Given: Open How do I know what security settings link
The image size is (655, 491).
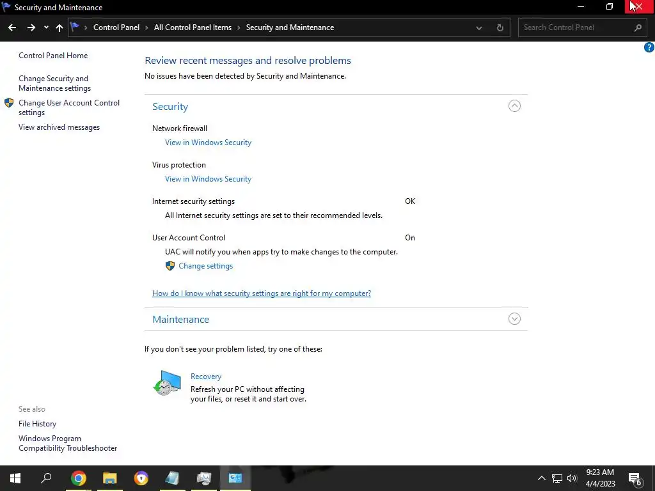Looking at the screenshot, I should pyautogui.click(x=262, y=293).
